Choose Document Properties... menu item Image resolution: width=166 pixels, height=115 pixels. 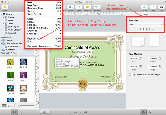click(x=44, y=46)
